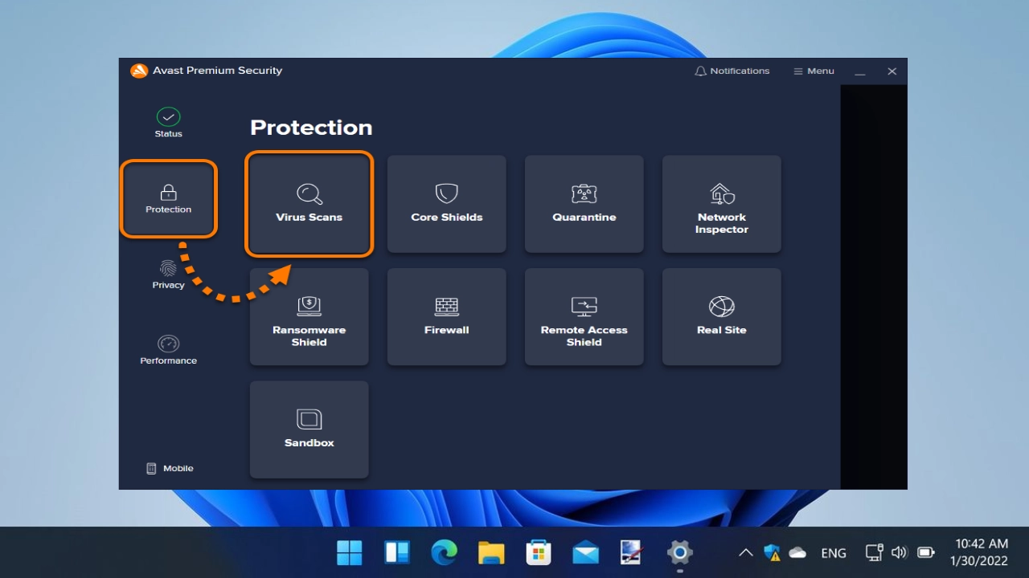The image size is (1029, 578).
Task: Open the Ransomware Shield tile
Action: click(310, 317)
